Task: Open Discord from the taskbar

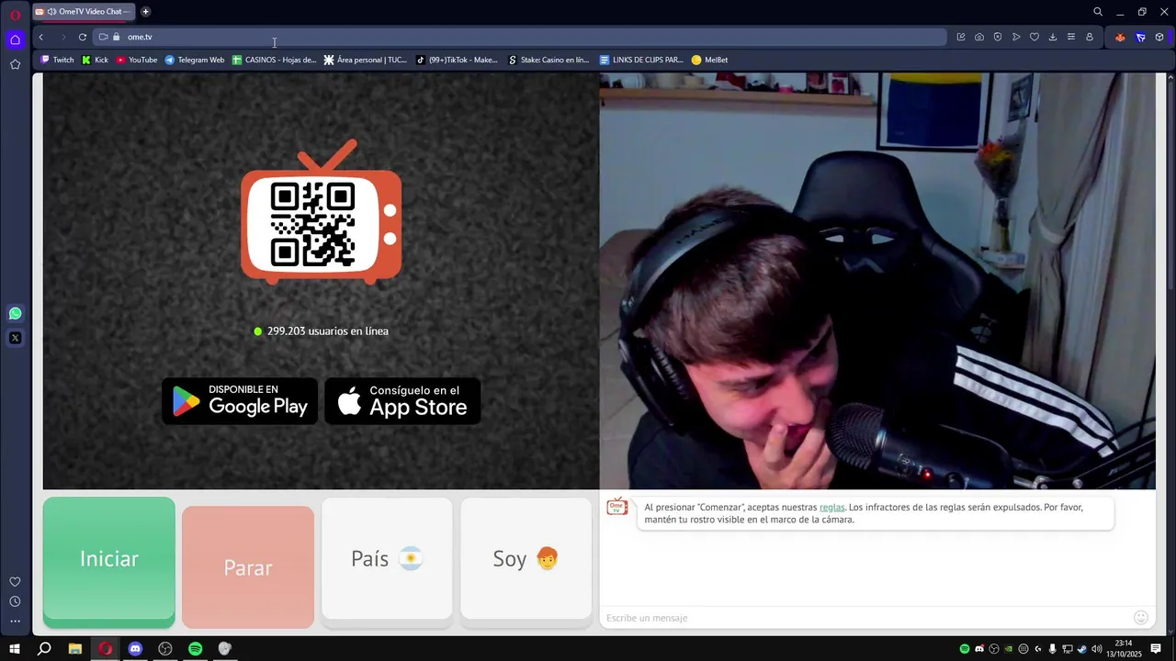Action: point(135,649)
